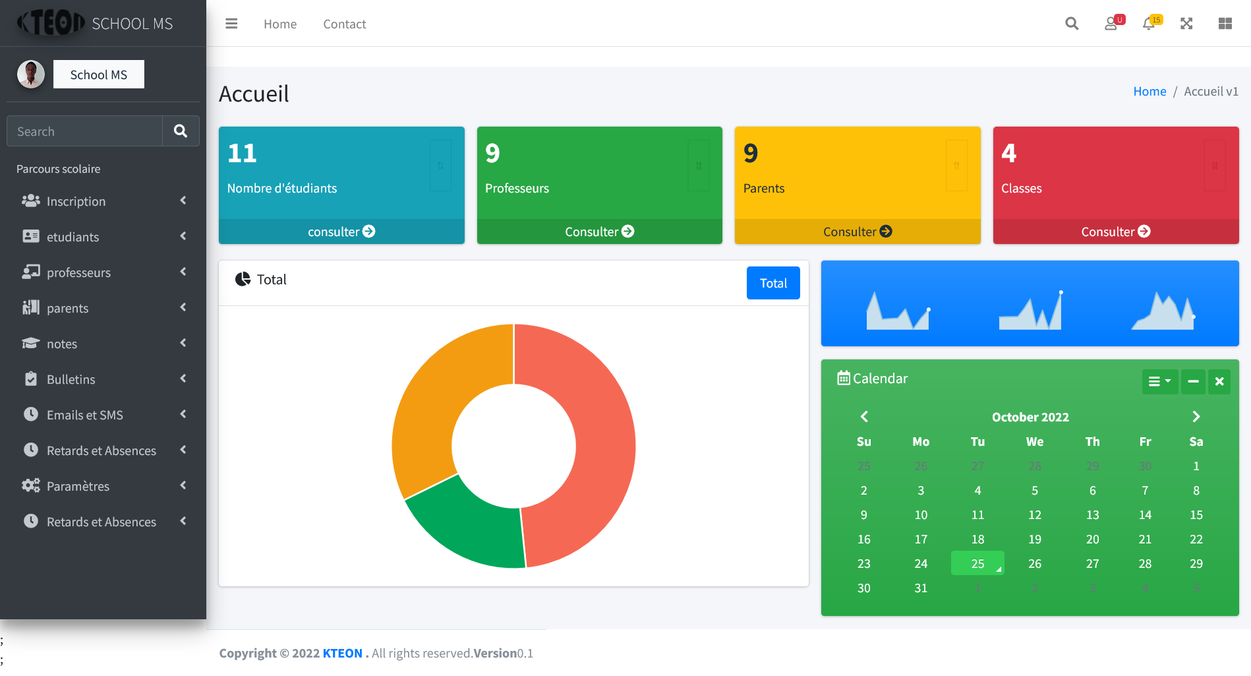Click the Home breadcrumb link
The width and height of the screenshot is (1251, 676).
pos(1149,92)
